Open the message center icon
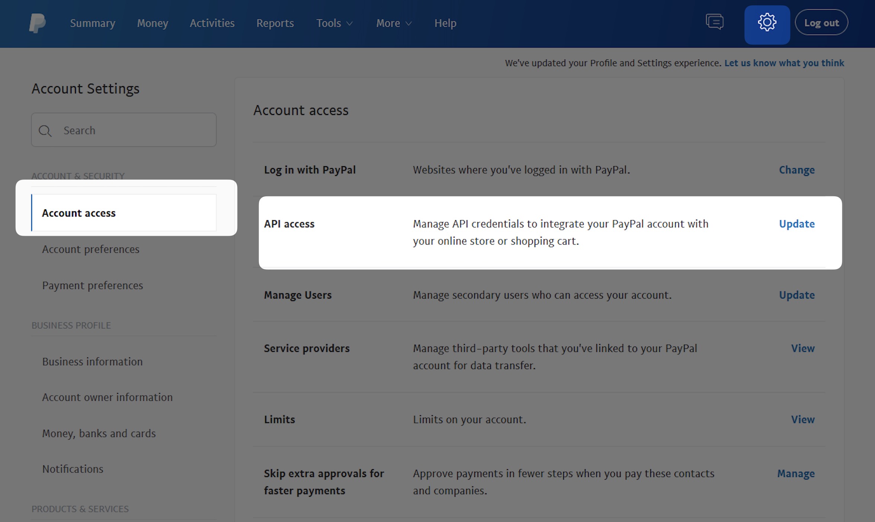 tap(715, 22)
